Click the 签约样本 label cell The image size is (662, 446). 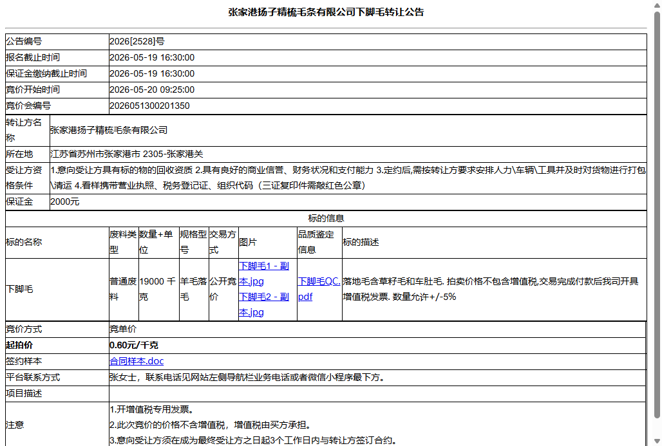pyautogui.click(x=57, y=361)
